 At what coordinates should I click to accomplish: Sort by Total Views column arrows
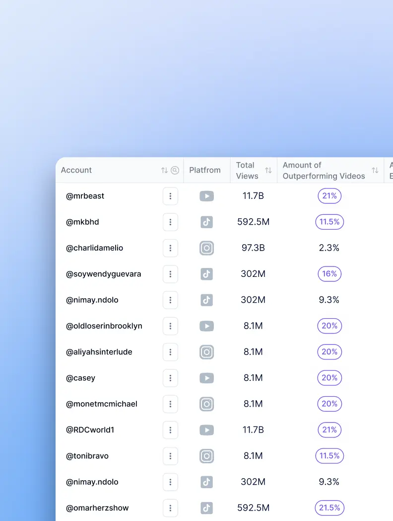click(268, 171)
